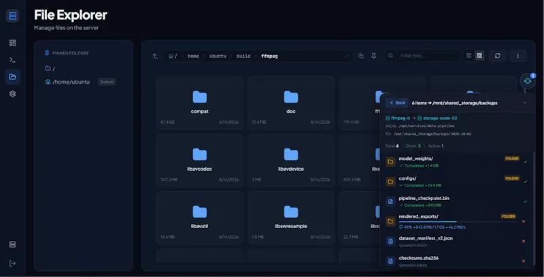The width and height of the screenshot is (544, 277).
Task: Click the configs/ folder icon in transfers
Action: click(390, 182)
